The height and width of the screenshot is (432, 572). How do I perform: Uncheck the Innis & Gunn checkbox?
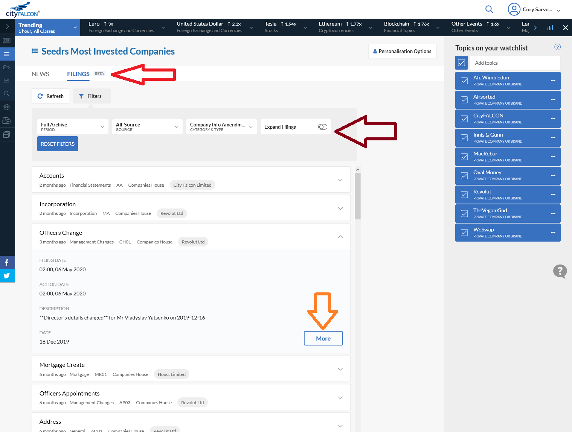pyautogui.click(x=464, y=138)
